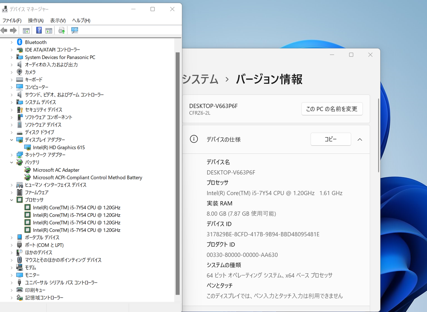The width and height of the screenshot is (427, 312).
Task: Click the update driver toolbar icon
Action: [x=62, y=30]
